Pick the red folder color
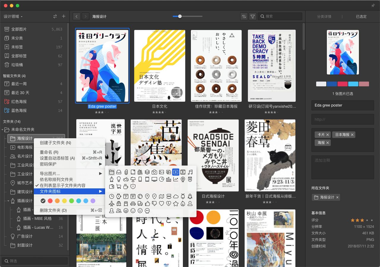 coord(50,201)
